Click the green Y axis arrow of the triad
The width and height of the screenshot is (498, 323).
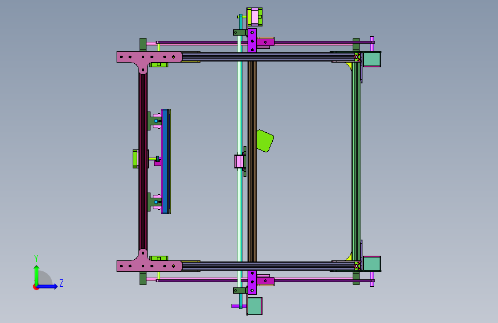(x=36, y=275)
